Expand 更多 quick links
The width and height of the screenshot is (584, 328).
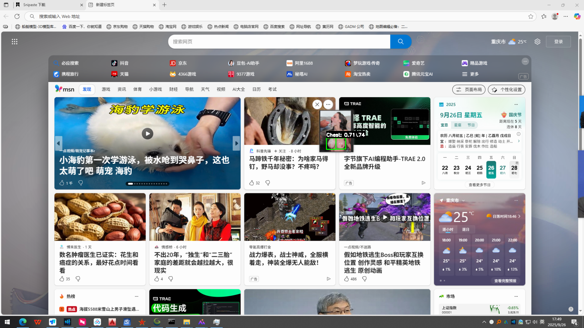coord(470,74)
